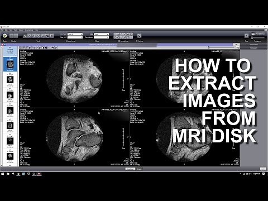This screenshot has height=201, width=268.
Task: Open File Explorer from the taskbar
Action: (8, 174)
